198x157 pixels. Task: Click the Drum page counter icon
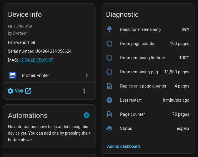click(x=109, y=44)
